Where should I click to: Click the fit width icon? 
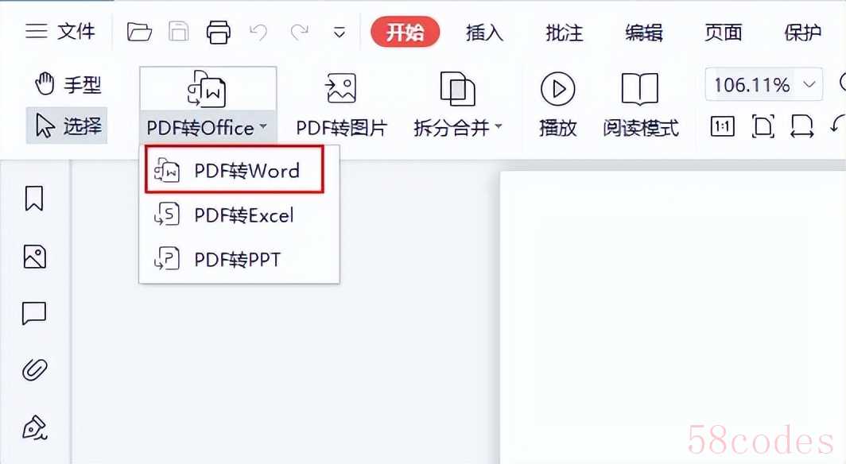[801, 126]
